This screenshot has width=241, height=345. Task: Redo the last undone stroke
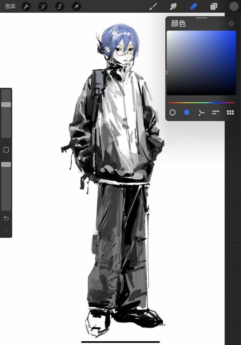6,230
